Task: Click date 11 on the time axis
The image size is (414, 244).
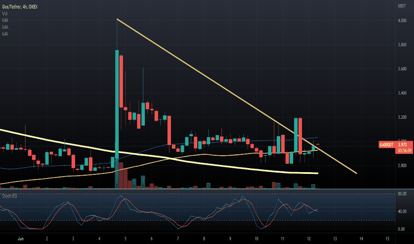Action: (x=283, y=239)
